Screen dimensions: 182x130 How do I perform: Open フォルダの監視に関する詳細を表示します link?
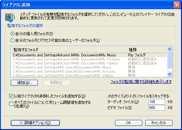point(141,82)
